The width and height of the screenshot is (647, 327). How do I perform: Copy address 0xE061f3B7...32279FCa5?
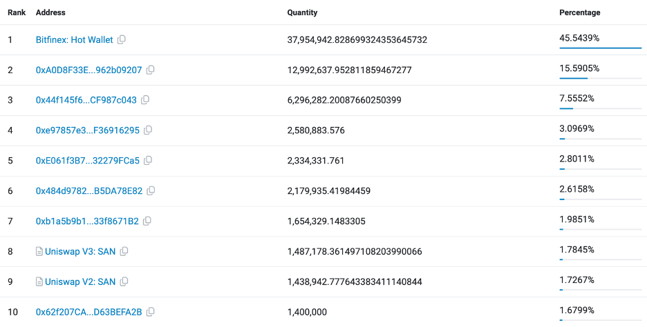148,161
